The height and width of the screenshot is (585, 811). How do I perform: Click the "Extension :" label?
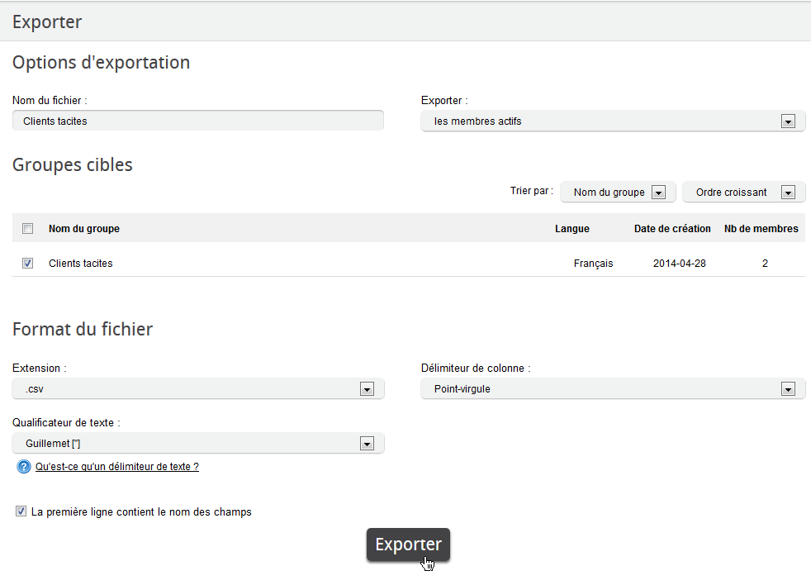[40, 368]
